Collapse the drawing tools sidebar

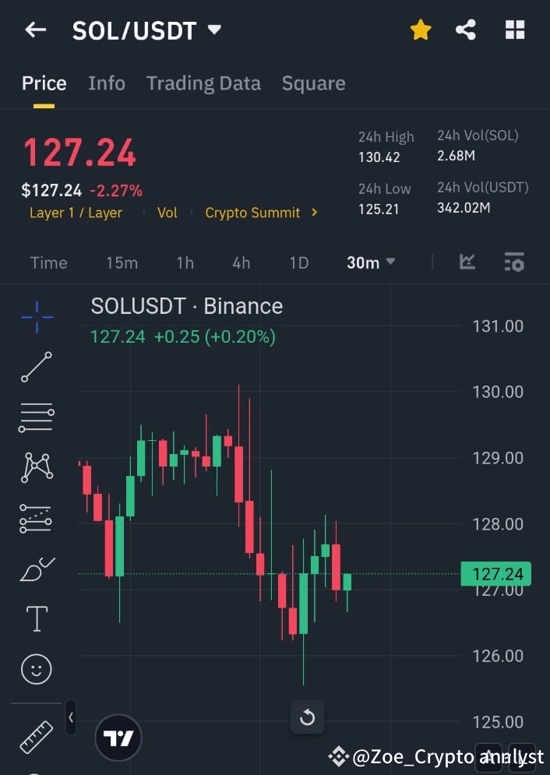pyautogui.click(x=70, y=717)
